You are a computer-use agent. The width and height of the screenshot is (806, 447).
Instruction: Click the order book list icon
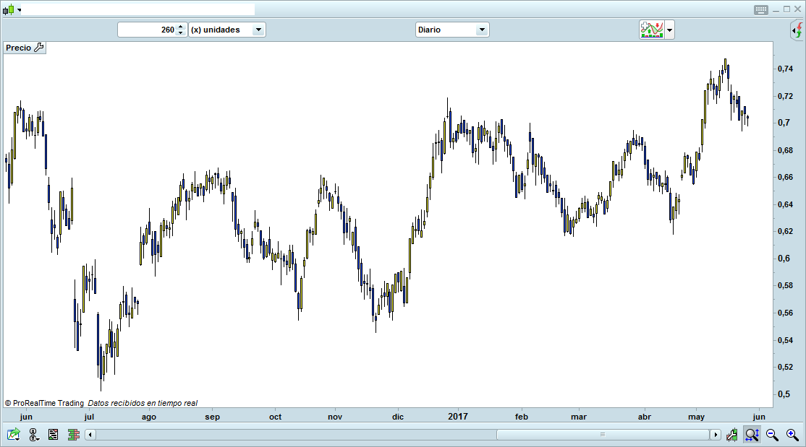coord(54,435)
